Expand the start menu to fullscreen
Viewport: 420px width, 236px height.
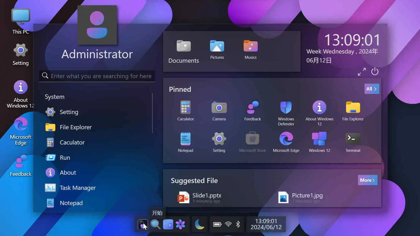362,72
